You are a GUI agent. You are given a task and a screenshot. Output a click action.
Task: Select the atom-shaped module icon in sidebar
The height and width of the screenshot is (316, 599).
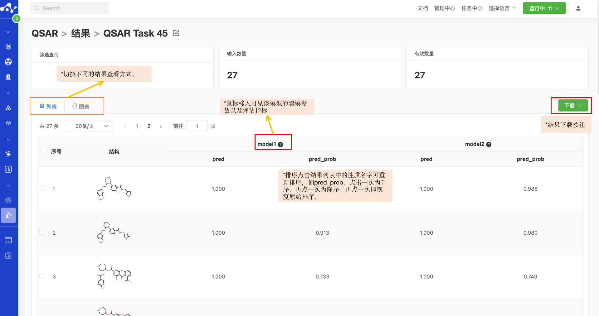point(8,47)
